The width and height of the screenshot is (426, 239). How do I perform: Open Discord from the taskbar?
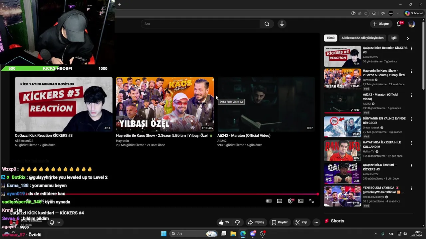coord(253,234)
